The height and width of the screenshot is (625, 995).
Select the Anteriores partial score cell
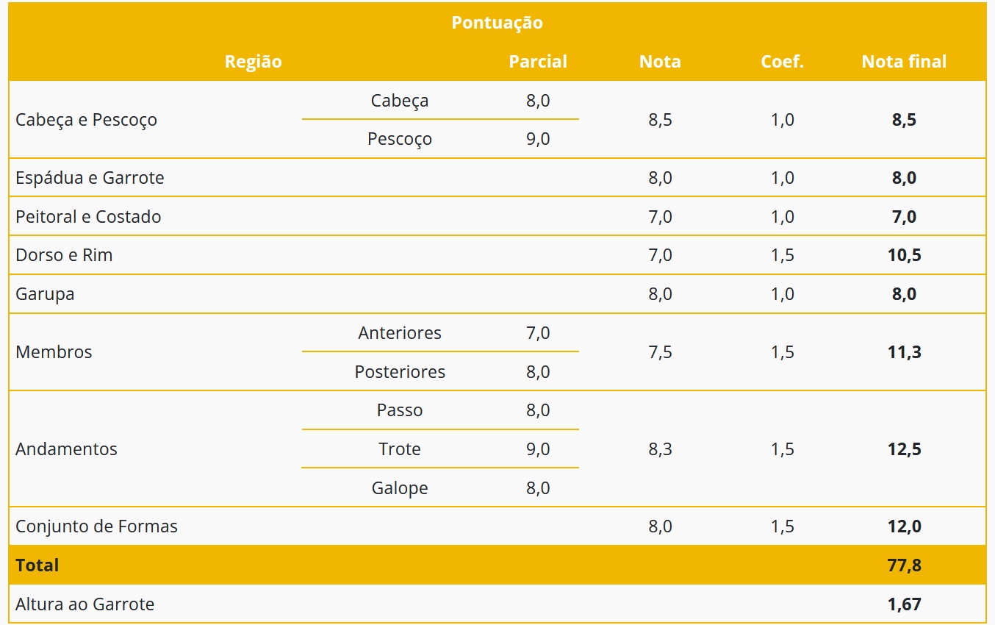[x=538, y=333]
